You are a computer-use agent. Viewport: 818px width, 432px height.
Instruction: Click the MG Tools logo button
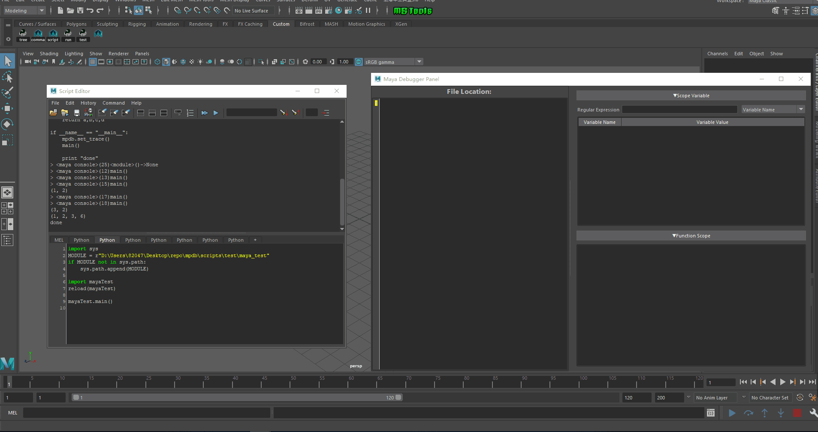[x=413, y=11]
